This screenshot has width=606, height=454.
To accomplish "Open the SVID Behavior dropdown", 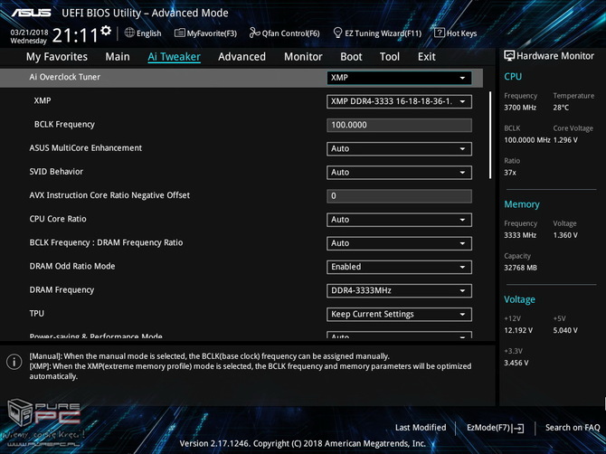I will (399, 173).
